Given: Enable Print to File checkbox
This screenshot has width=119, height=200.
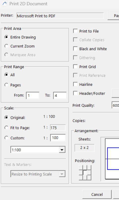Looking at the screenshot, I should pyautogui.click(x=75, y=31).
